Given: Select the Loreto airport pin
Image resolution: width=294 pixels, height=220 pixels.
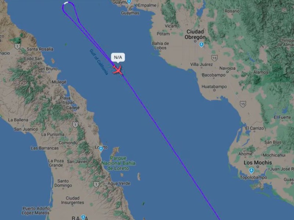Looking at the screenshot, I should click(x=101, y=149).
